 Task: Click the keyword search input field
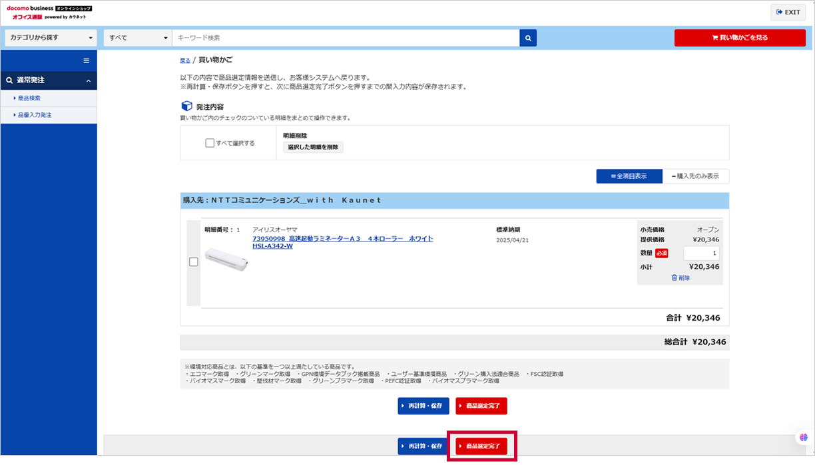346,38
